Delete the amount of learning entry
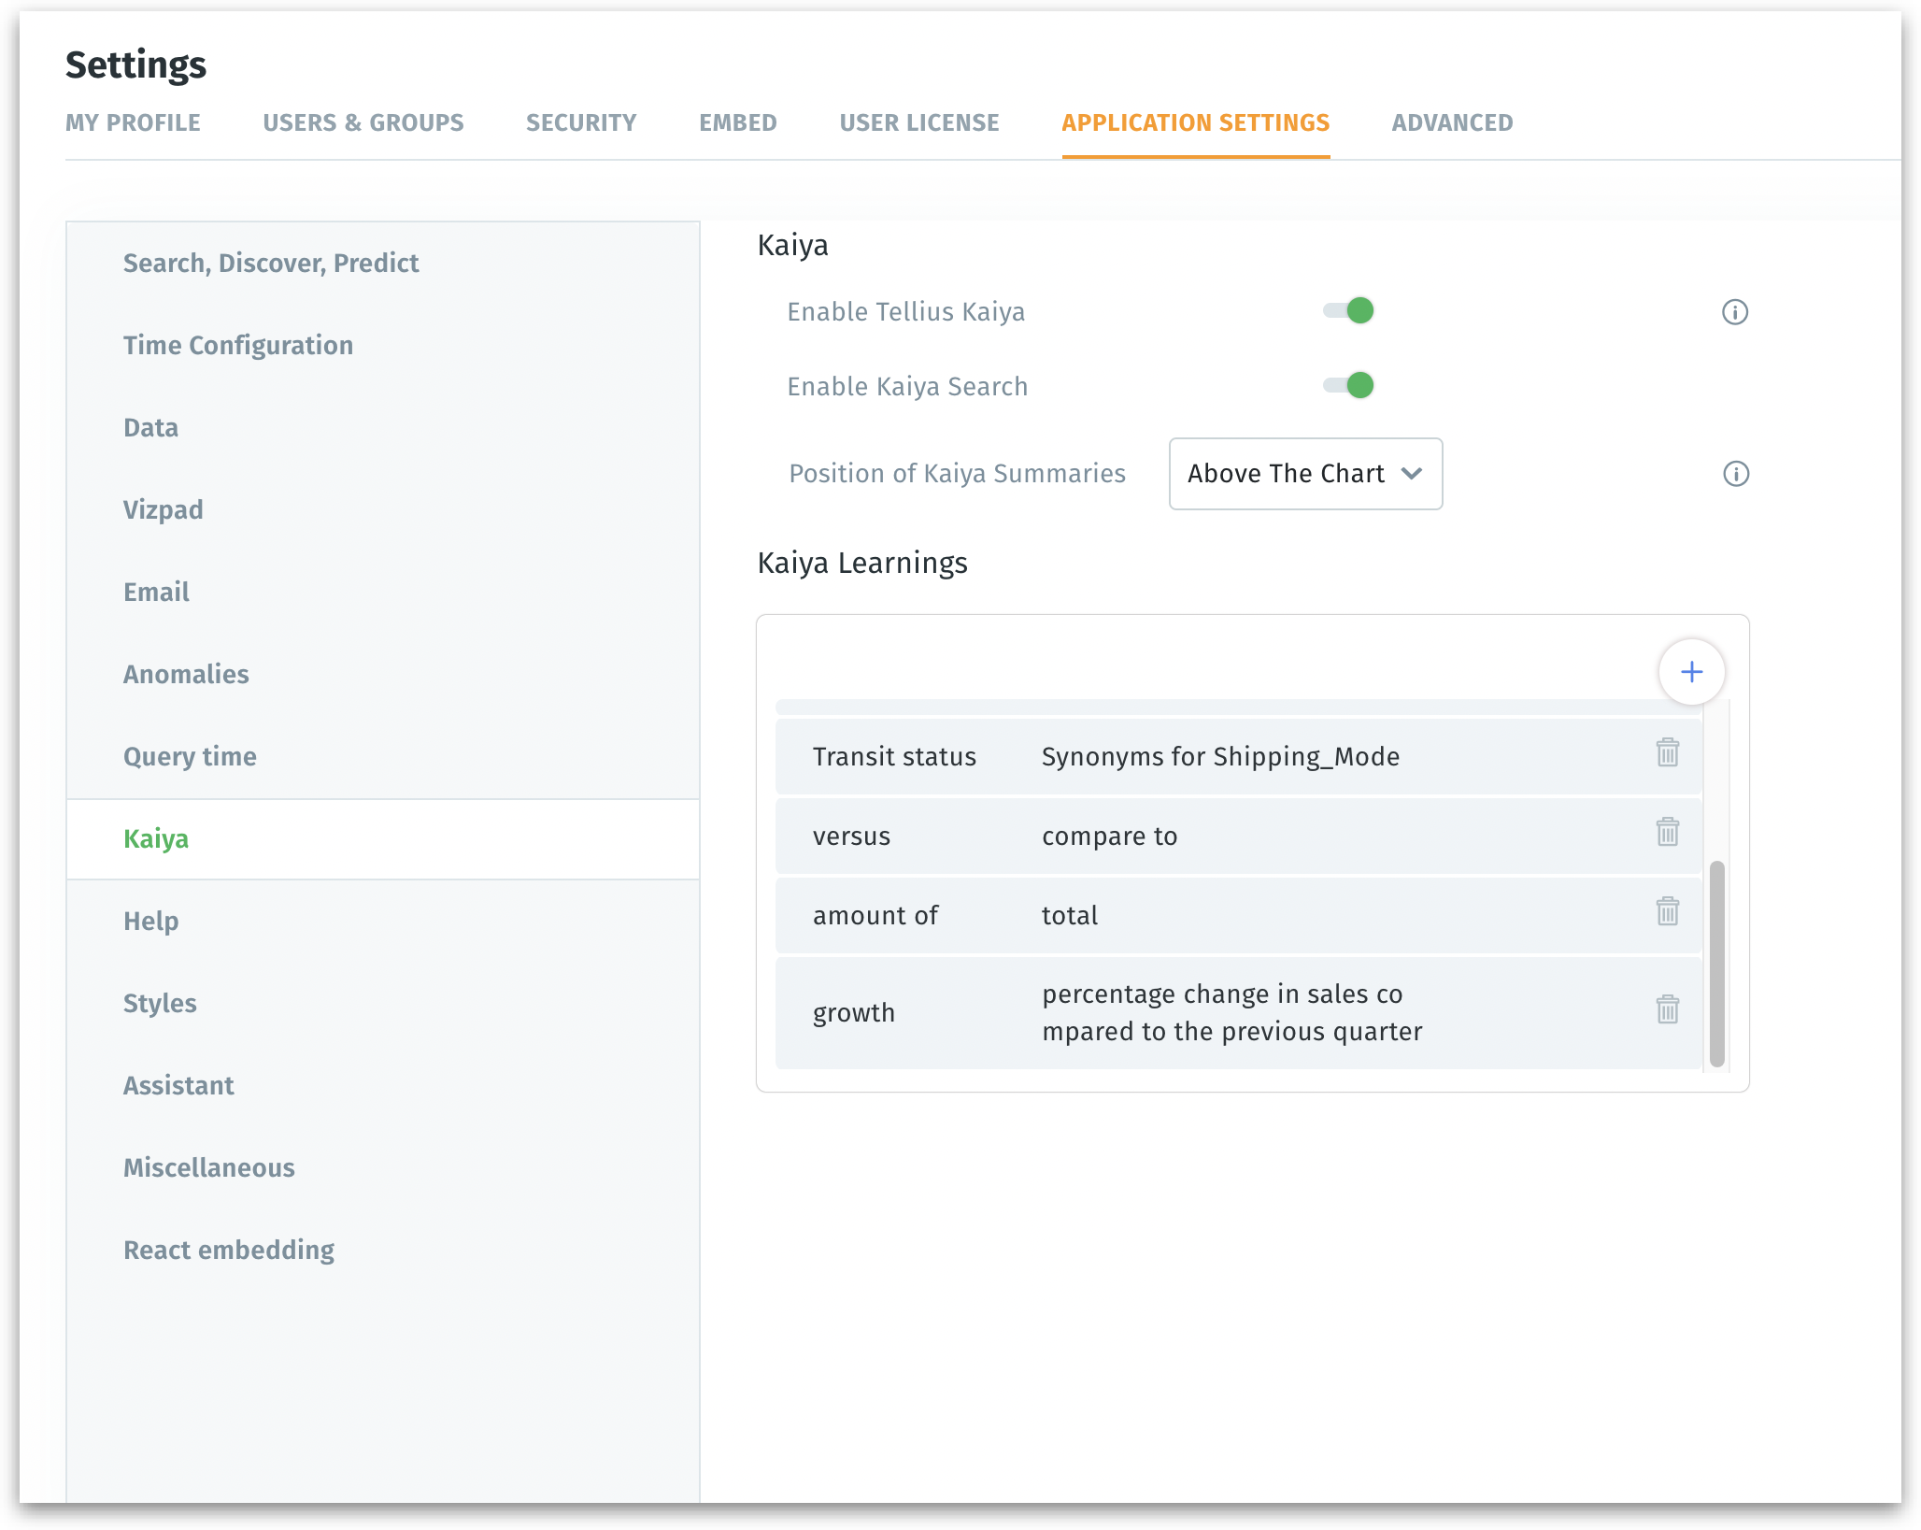The height and width of the screenshot is (1530, 1921). click(1668, 912)
